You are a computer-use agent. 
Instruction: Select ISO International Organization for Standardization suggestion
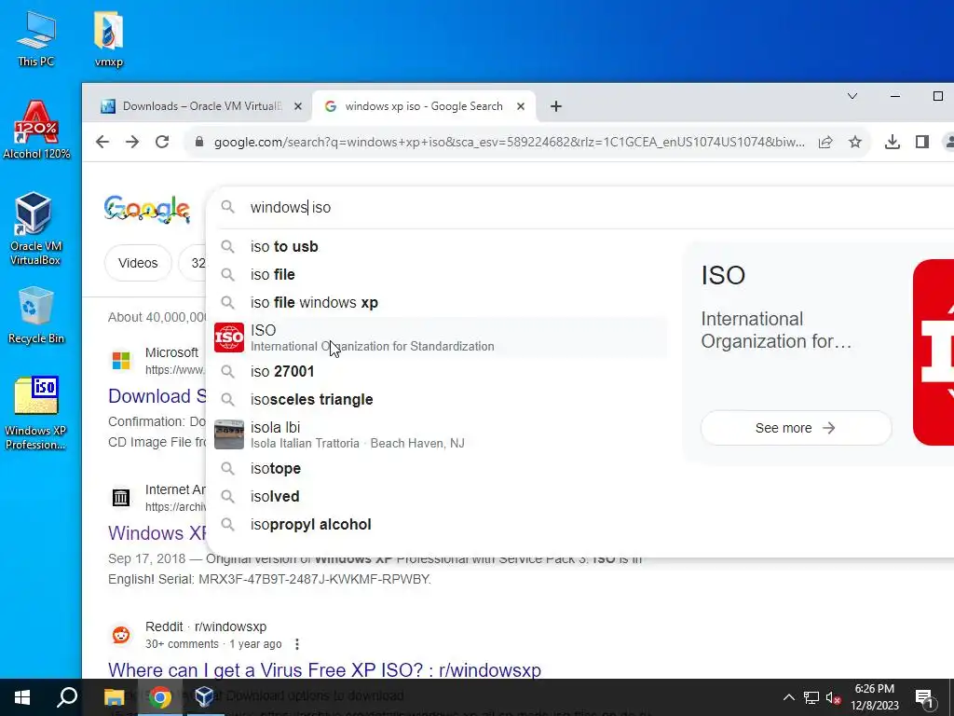(438, 337)
